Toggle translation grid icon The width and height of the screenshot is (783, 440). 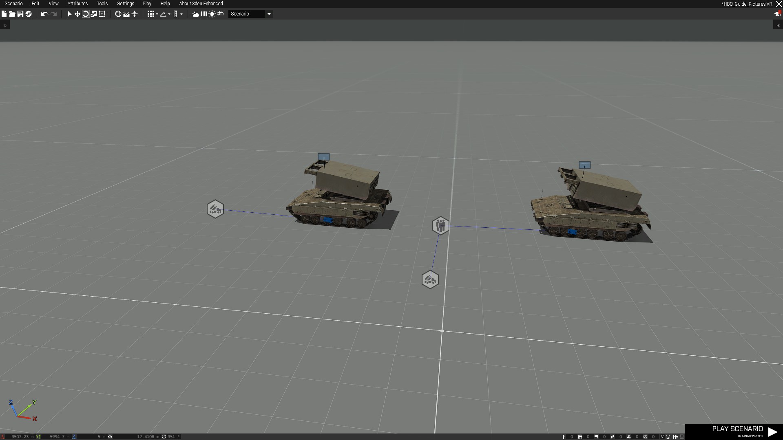[150, 14]
